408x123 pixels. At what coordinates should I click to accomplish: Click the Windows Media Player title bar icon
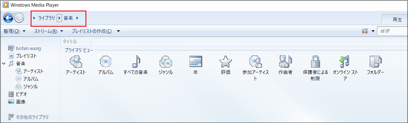5,5
